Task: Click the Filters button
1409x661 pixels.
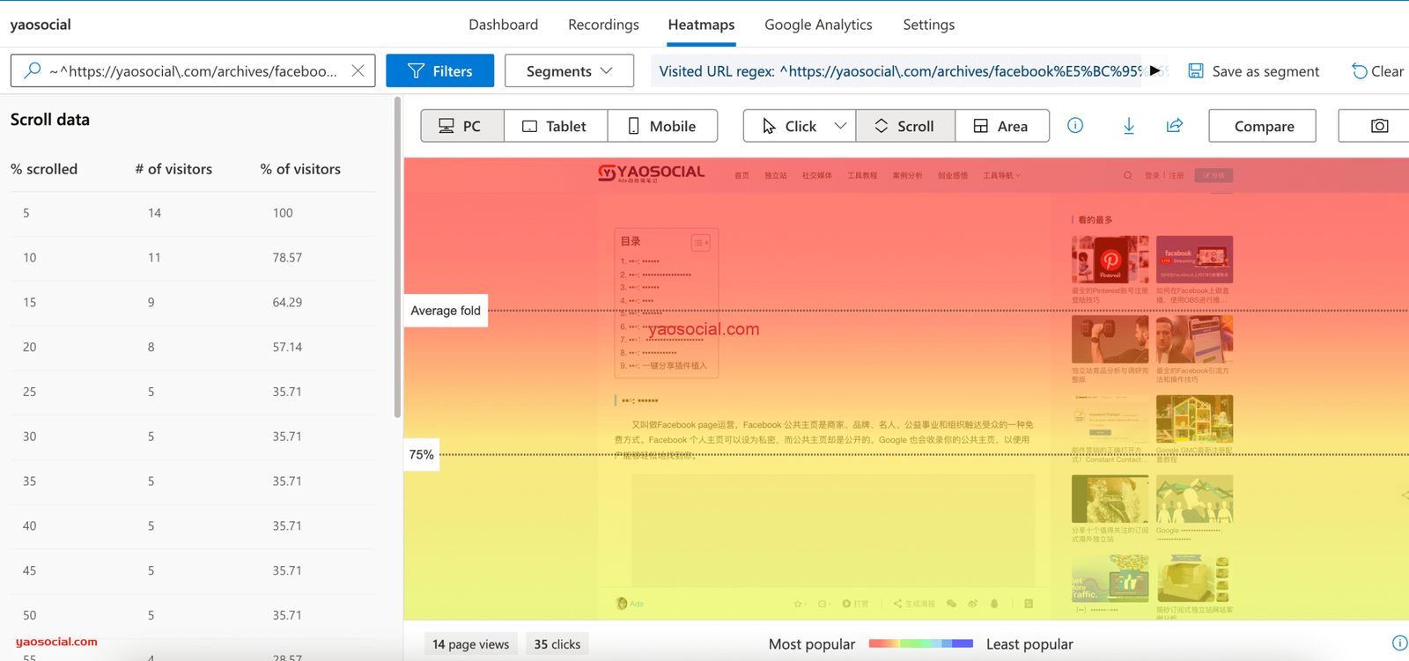Action: click(440, 71)
